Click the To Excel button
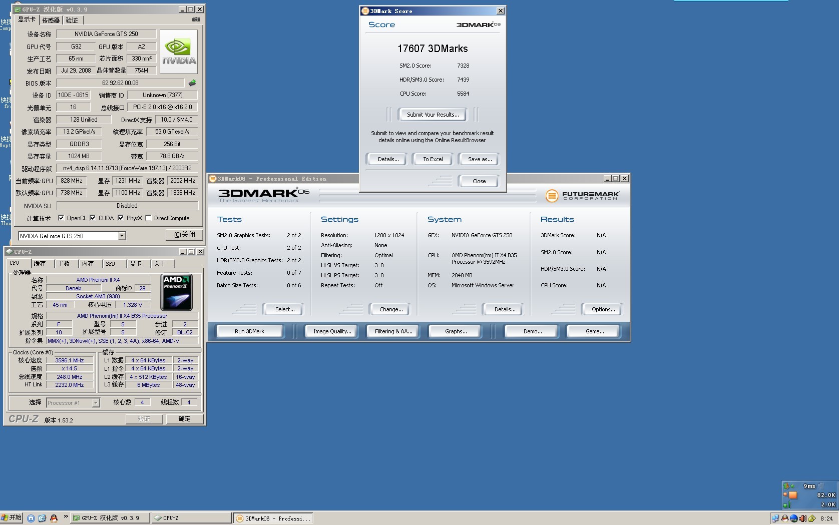This screenshot has width=839, height=525. [433, 159]
